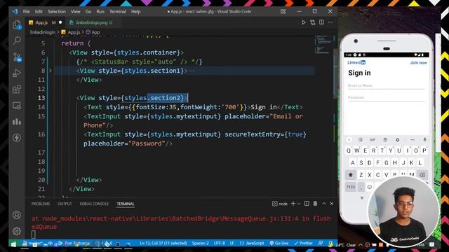Open the Remote Explorer view
This screenshot has height=252, width=449.
pyautogui.click(x=17, y=106)
